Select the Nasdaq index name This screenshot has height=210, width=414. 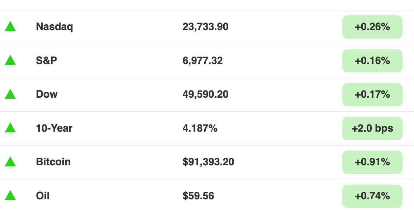(x=54, y=27)
